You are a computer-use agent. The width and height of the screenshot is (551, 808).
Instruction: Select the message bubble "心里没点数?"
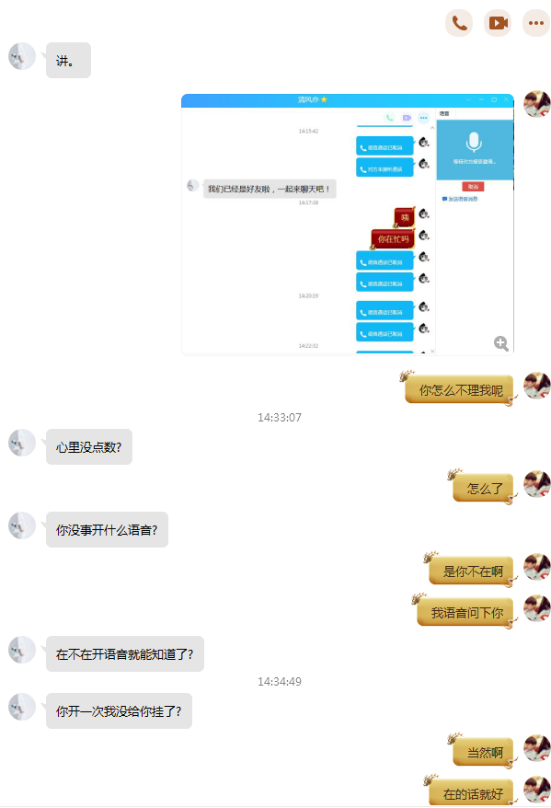coord(89,446)
